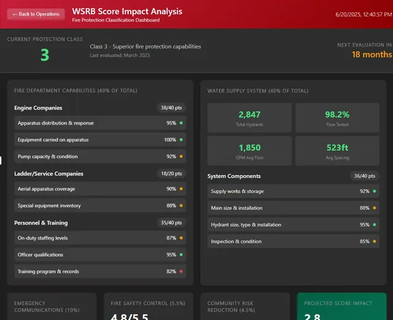393x320 pixels.
Task: Click green status dot for Equipment carried
Action: [x=181, y=140]
